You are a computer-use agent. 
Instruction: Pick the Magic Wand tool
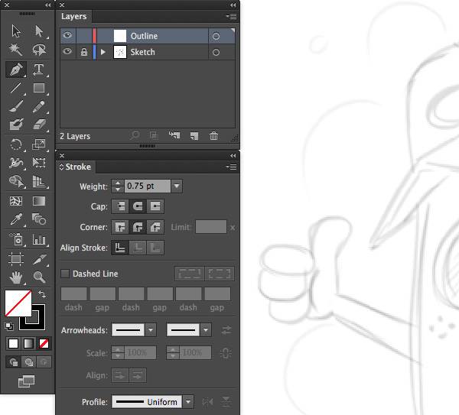click(x=15, y=50)
